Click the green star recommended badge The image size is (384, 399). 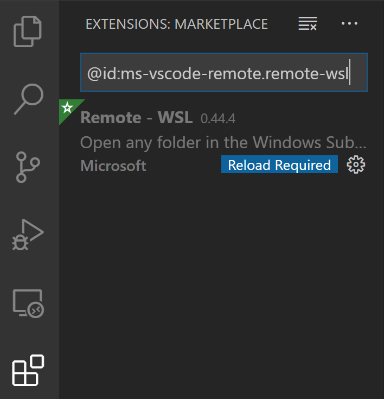[67, 107]
